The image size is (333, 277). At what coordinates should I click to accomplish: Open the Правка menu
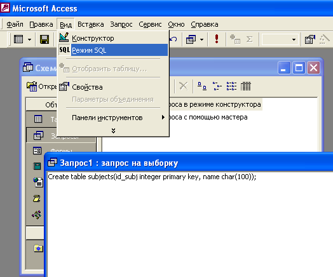point(41,24)
